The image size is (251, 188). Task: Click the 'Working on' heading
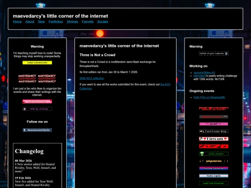[198, 66]
